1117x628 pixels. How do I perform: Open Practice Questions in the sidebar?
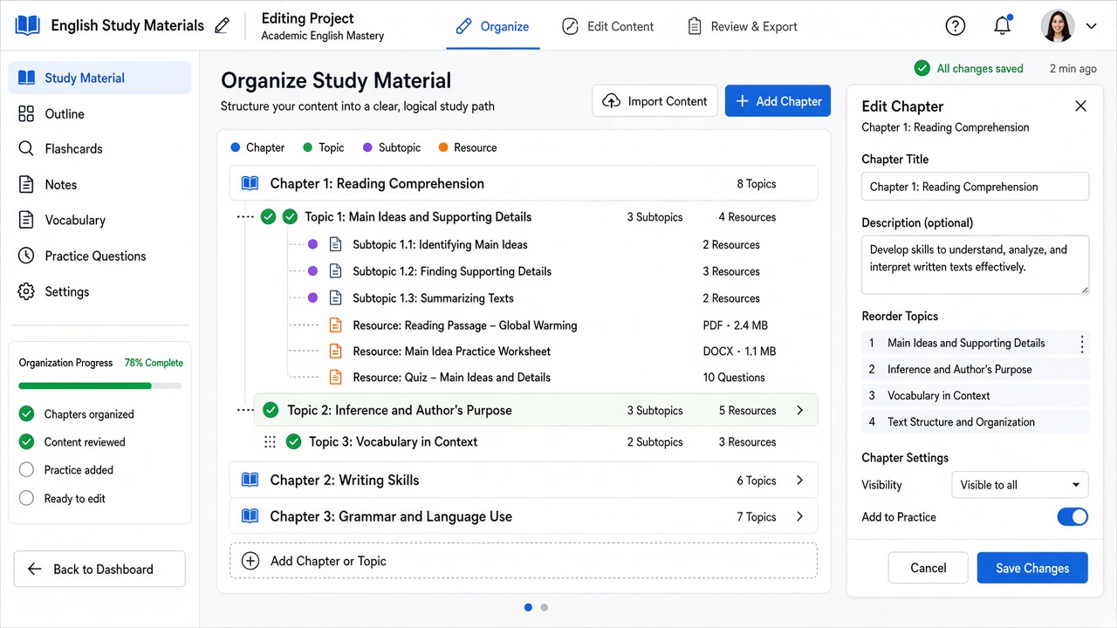point(99,256)
